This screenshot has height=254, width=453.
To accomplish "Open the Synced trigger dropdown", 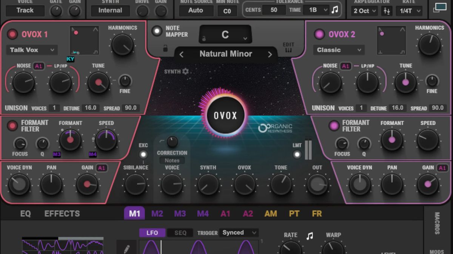I will tap(239, 233).
